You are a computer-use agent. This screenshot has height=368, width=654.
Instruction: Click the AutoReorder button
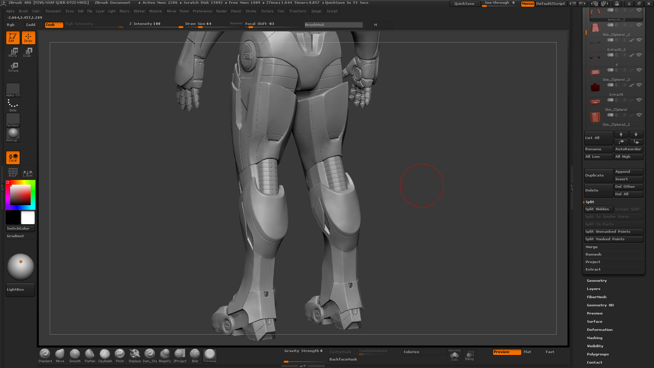628,149
